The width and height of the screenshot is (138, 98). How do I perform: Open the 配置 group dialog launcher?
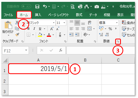pos(95,41)
